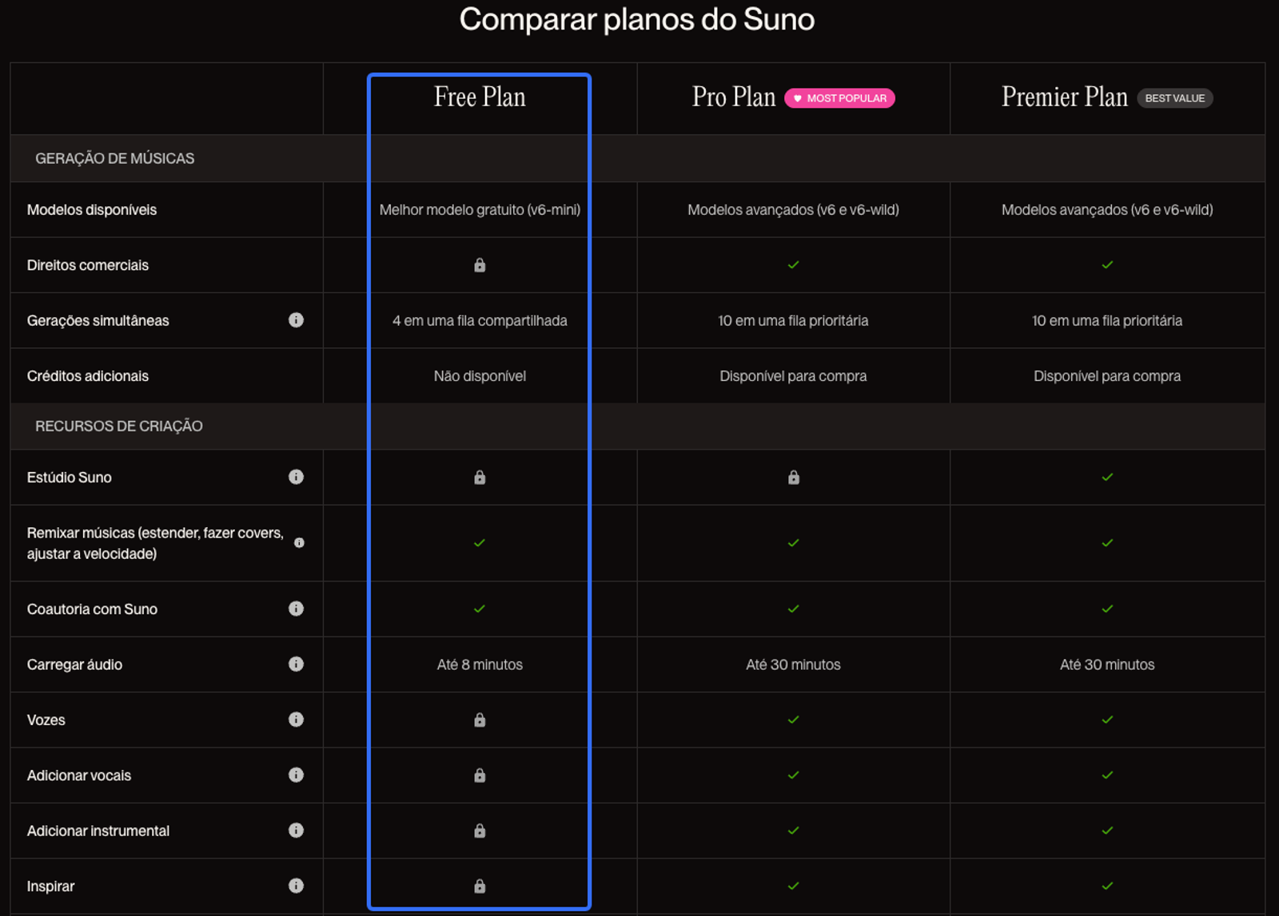The height and width of the screenshot is (916, 1279).
Task: Click the BEST VALUE badge
Action: point(1175,98)
